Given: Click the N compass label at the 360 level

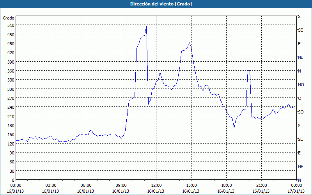Looking at the screenshot, I should [x=300, y=71].
